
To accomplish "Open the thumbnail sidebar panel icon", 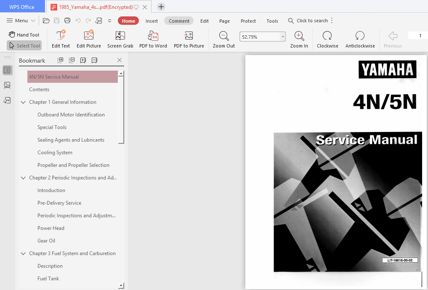I will [x=8, y=85].
